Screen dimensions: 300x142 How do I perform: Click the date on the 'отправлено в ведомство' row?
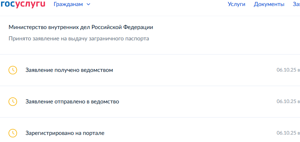pyautogui.click(x=286, y=102)
